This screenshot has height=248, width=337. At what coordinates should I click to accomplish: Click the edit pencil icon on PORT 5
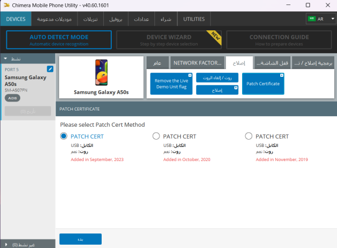click(50, 69)
